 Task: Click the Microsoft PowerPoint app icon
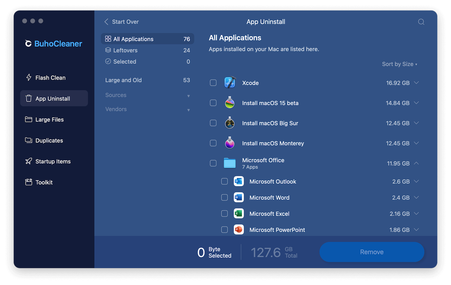[x=239, y=230]
